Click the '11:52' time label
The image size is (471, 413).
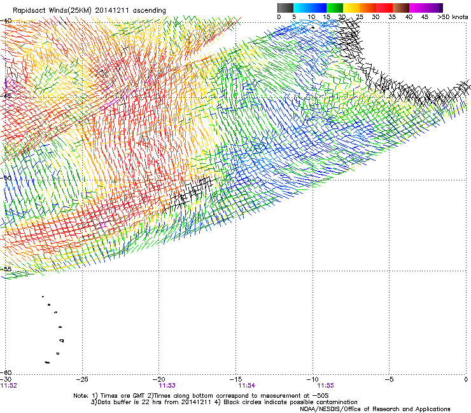pos(9,386)
